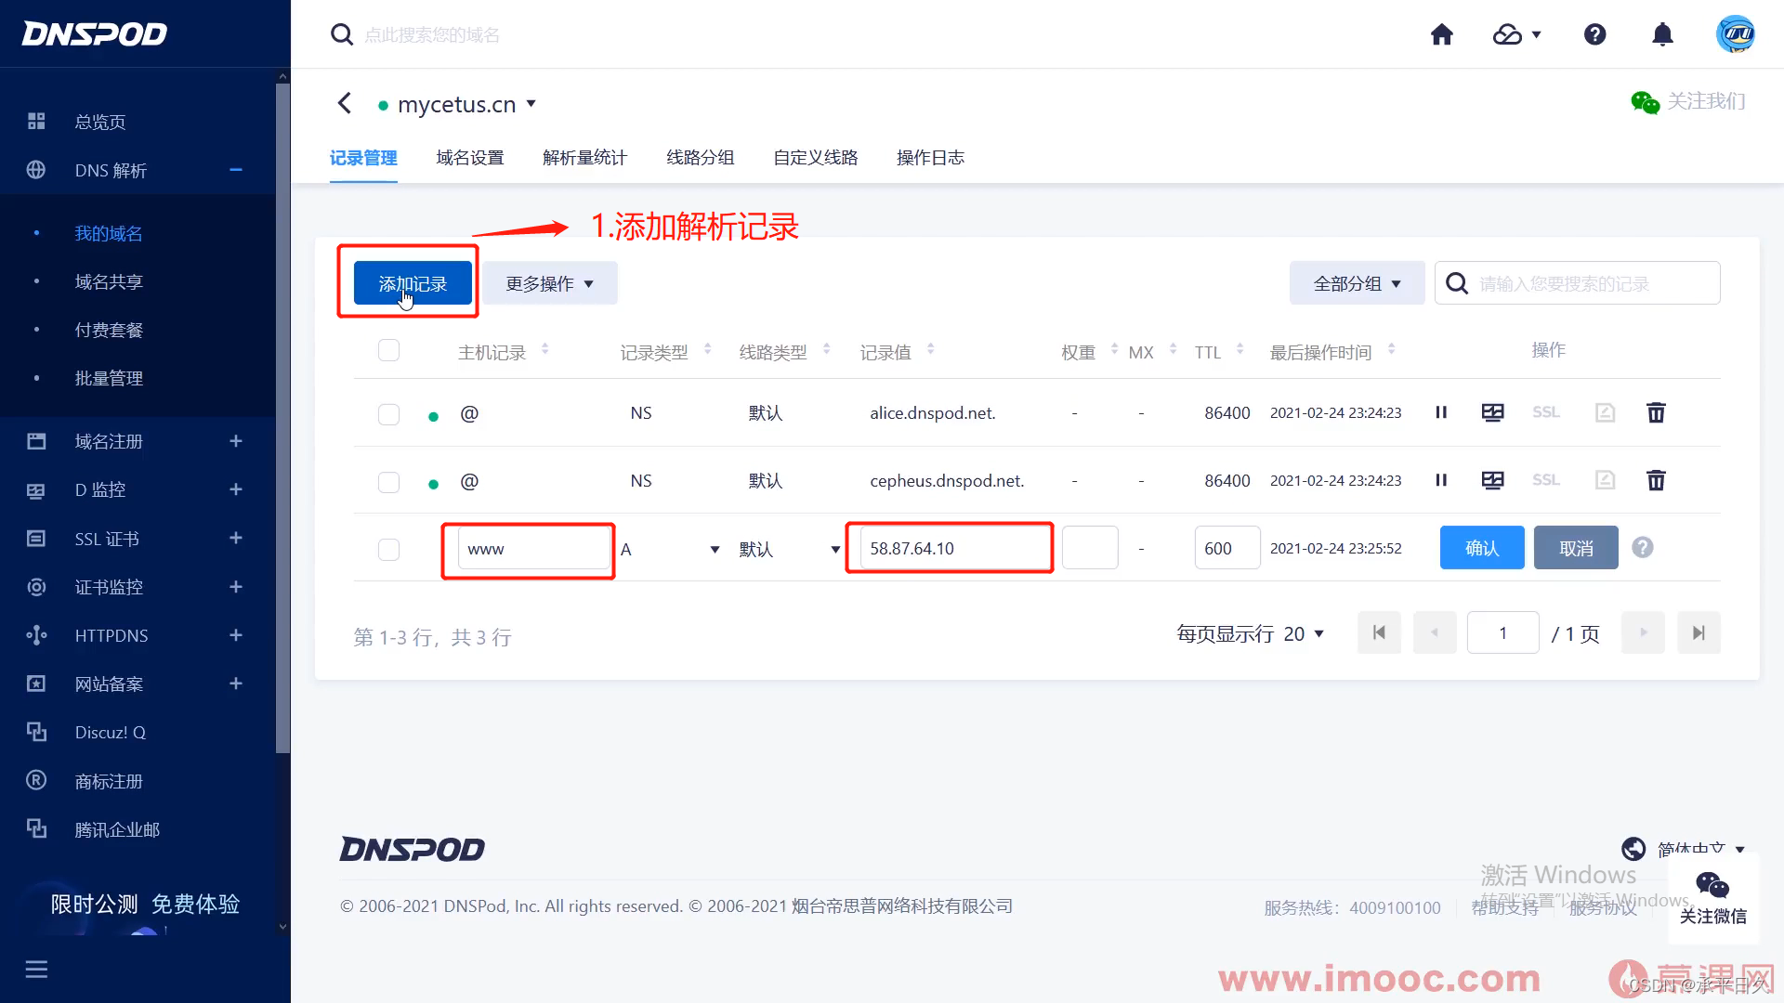This screenshot has height=1003, width=1784.
Task: Open the 操作日志 tab
Action: [x=930, y=158]
